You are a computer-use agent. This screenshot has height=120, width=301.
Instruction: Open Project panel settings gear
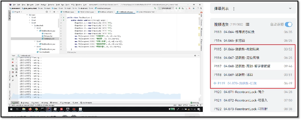tap(54, 12)
